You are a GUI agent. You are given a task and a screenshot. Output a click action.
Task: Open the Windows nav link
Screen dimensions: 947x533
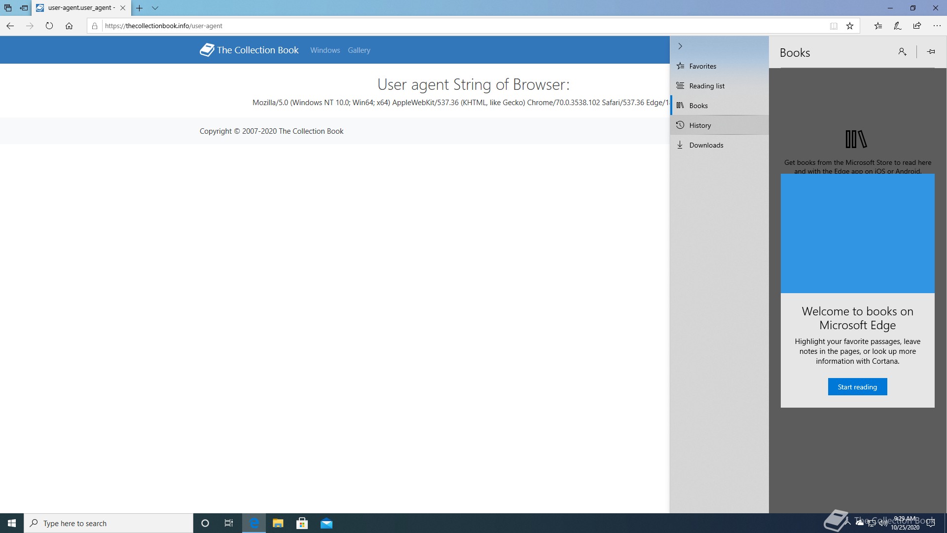pyautogui.click(x=325, y=50)
